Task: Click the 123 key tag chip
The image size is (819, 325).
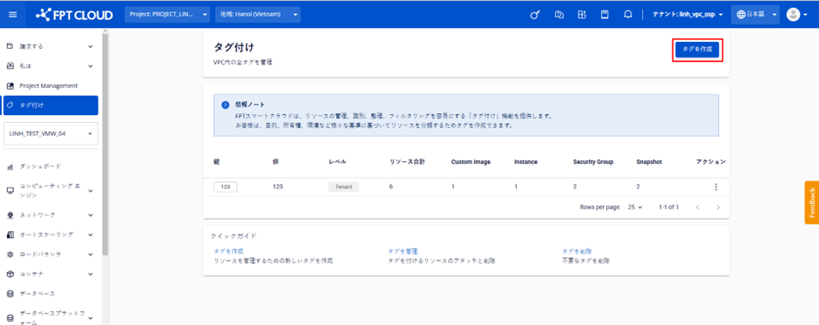Action: pyautogui.click(x=226, y=186)
